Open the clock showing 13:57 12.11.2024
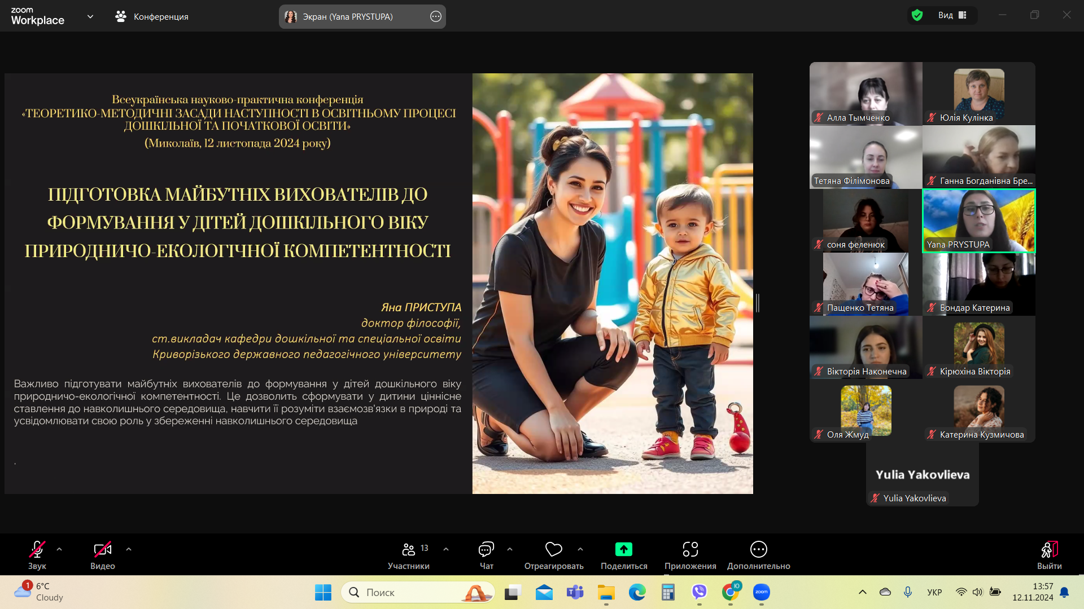The height and width of the screenshot is (609, 1084). click(1033, 592)
